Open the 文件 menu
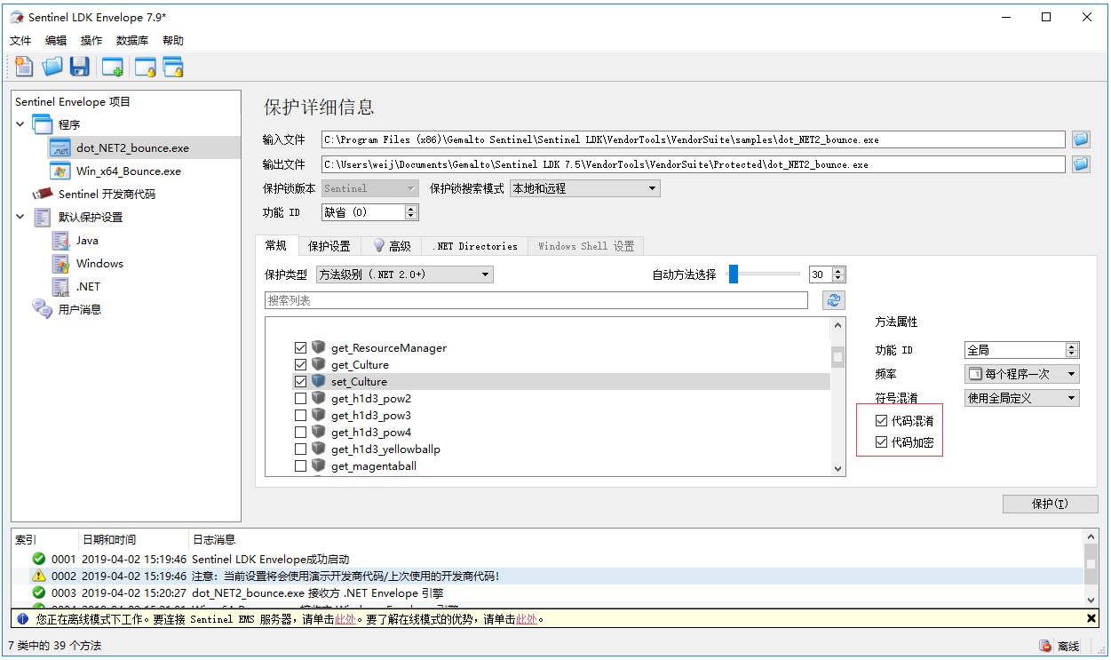1111x660 pixels. (x=20, y=40)
